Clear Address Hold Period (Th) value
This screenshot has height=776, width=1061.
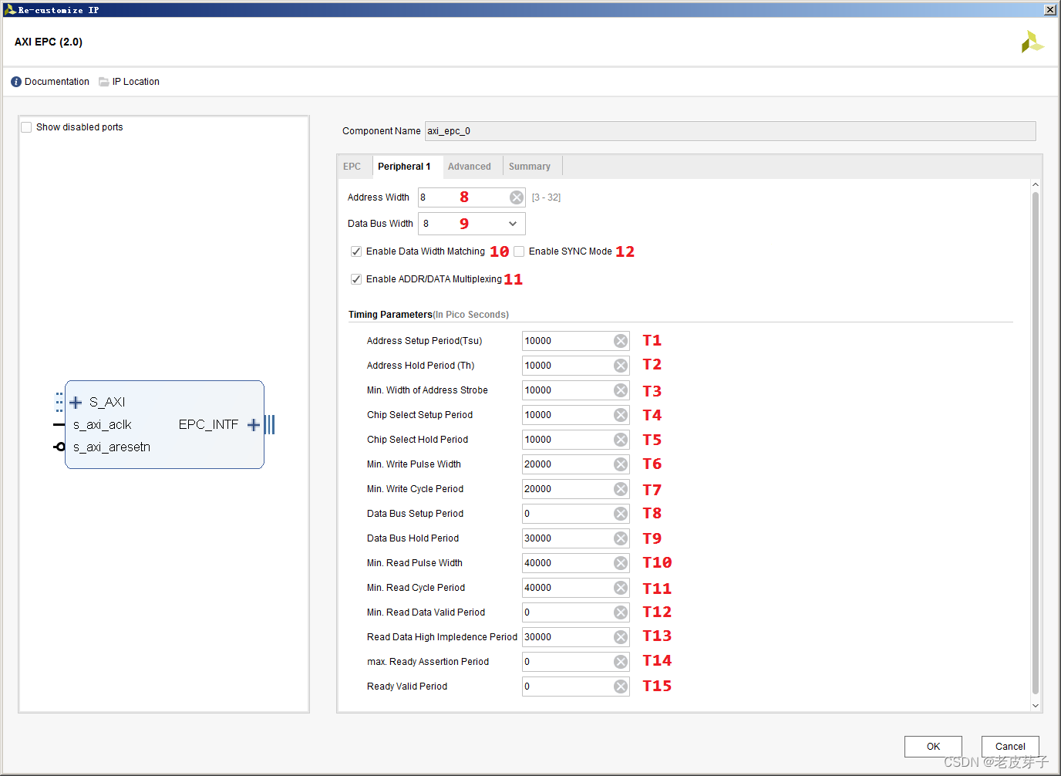point(621,366)
